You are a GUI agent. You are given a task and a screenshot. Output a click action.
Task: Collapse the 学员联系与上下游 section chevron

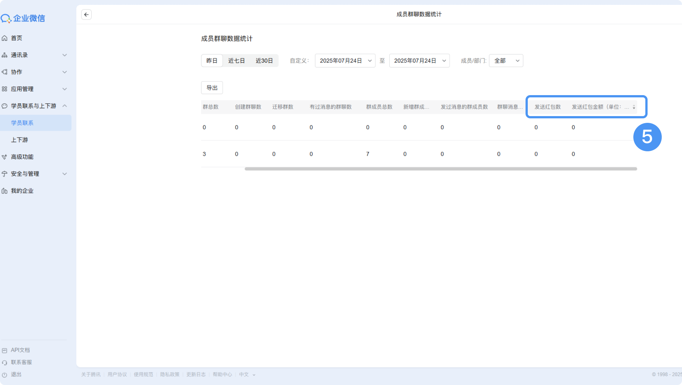[65, 106]
